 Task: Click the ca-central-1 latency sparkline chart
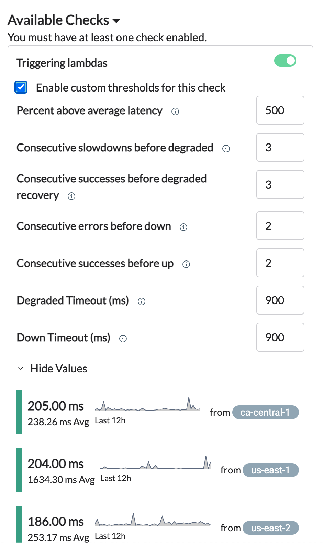point(147,405)
